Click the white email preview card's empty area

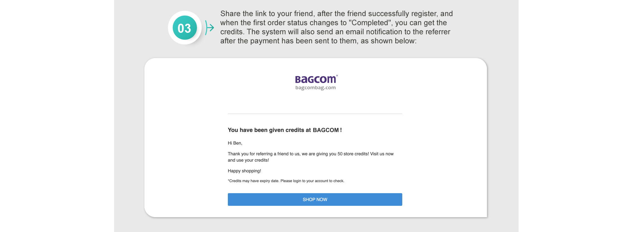pyautogui.click(x=442, y=142)
